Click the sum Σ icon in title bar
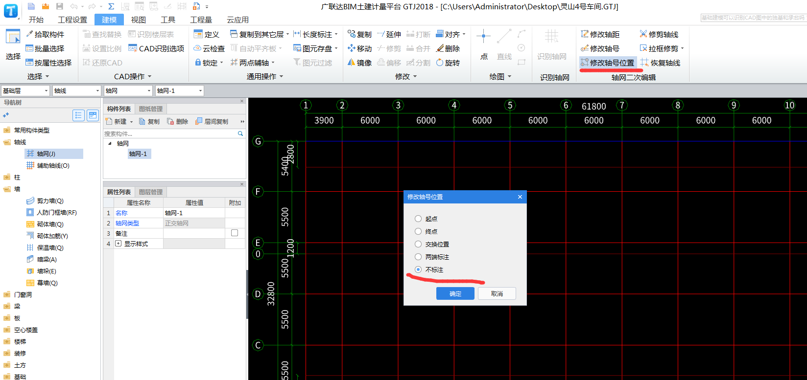807x380 pixels. tap(111, 6)
